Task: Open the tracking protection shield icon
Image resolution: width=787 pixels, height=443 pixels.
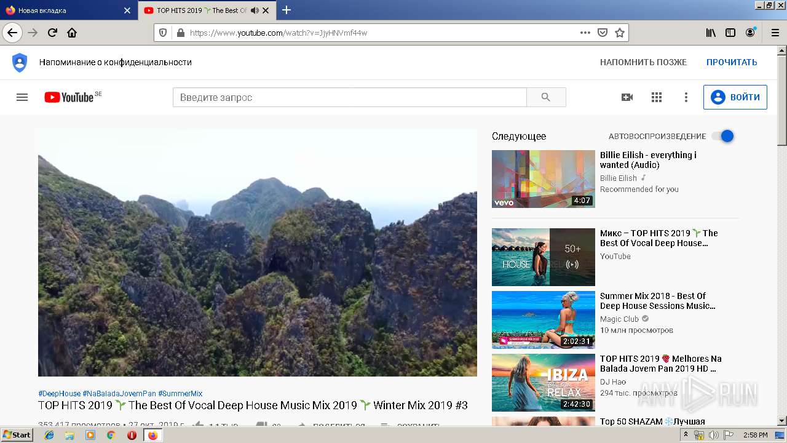Action: coord(163,33)
